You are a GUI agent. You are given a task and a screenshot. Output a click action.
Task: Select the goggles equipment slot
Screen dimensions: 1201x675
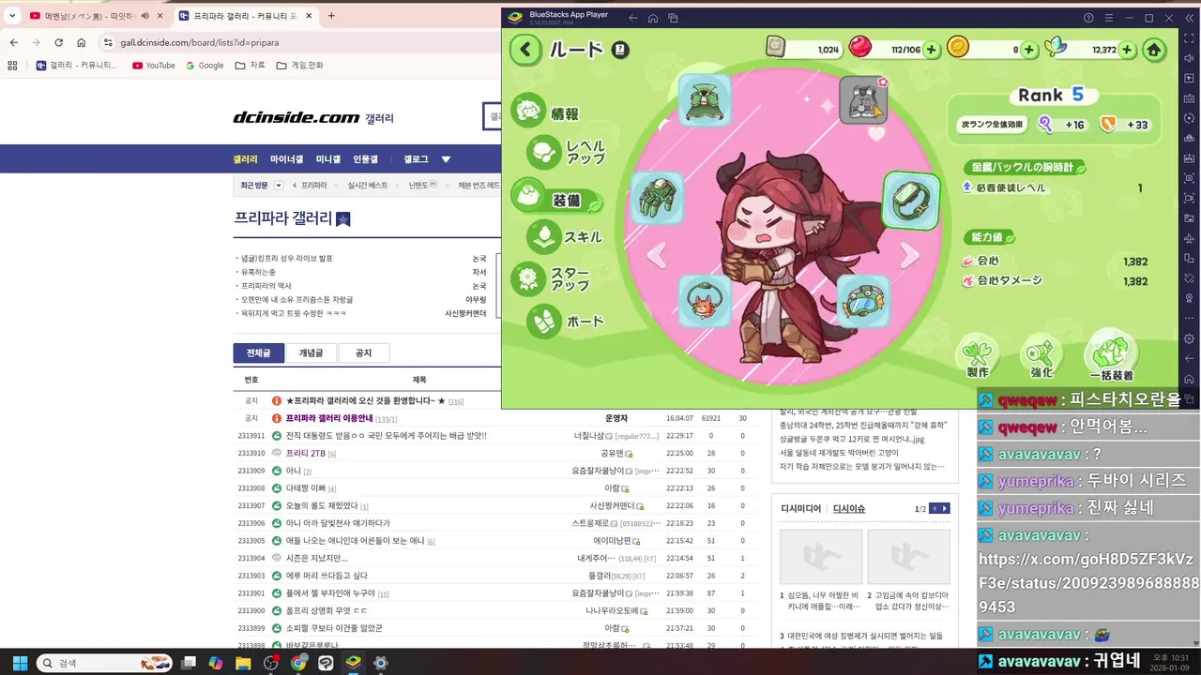pos(862,301)
